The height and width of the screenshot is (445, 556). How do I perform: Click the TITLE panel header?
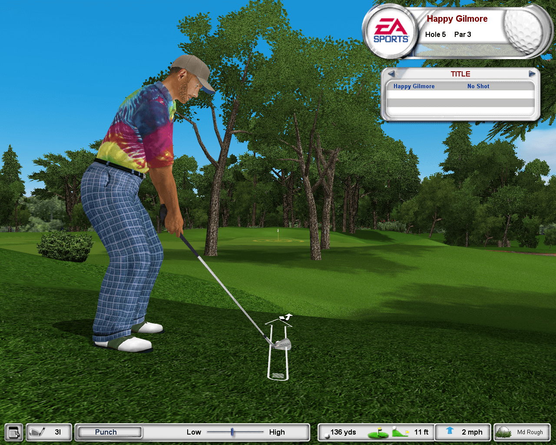[460, 74]
